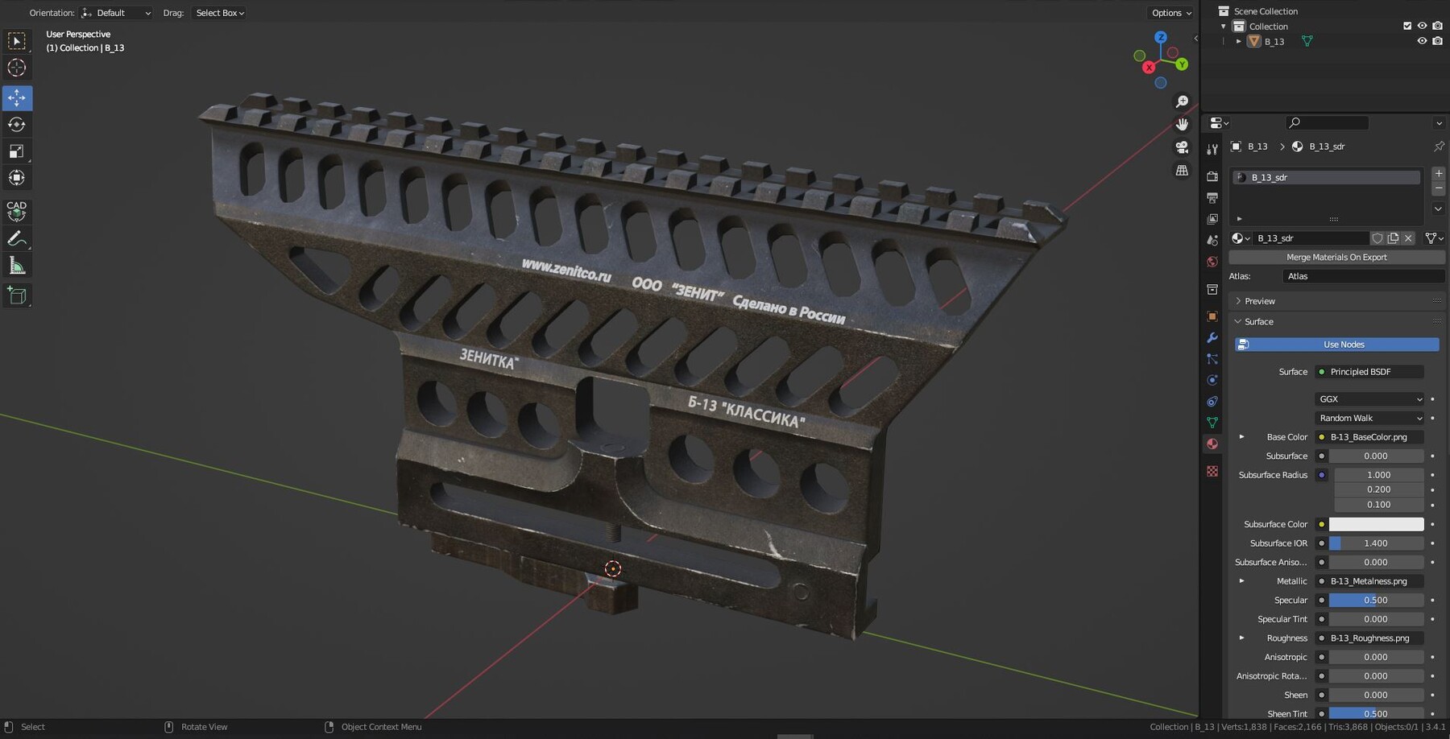Open the Drag mode dropdown set to Select Box

[x=219, y=13]
